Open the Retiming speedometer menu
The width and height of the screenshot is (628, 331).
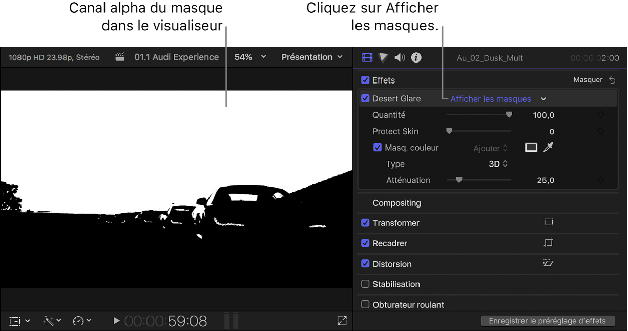coord(81,321)
